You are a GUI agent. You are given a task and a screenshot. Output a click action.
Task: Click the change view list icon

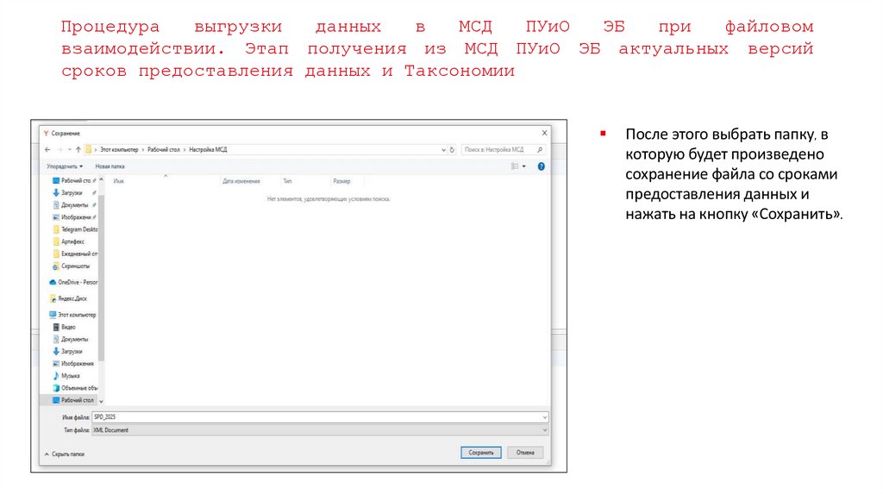514,166
